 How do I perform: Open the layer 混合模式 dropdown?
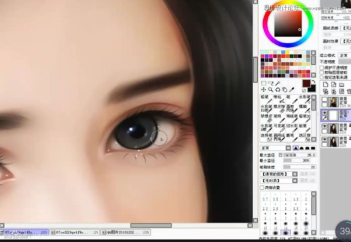pos(344,55)
